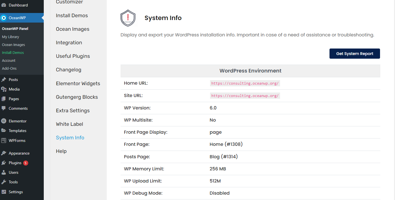
Task: Click the Settings sliders icon
Action: [x=4, y=192]
